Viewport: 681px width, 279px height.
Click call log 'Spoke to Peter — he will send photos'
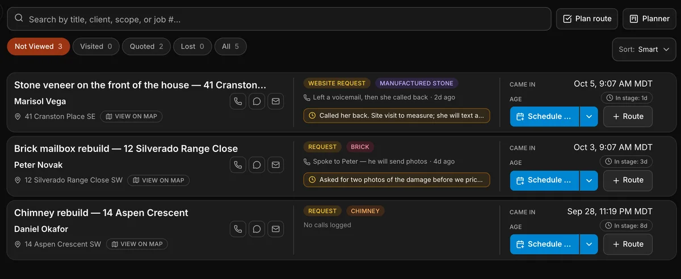[370, 162]
